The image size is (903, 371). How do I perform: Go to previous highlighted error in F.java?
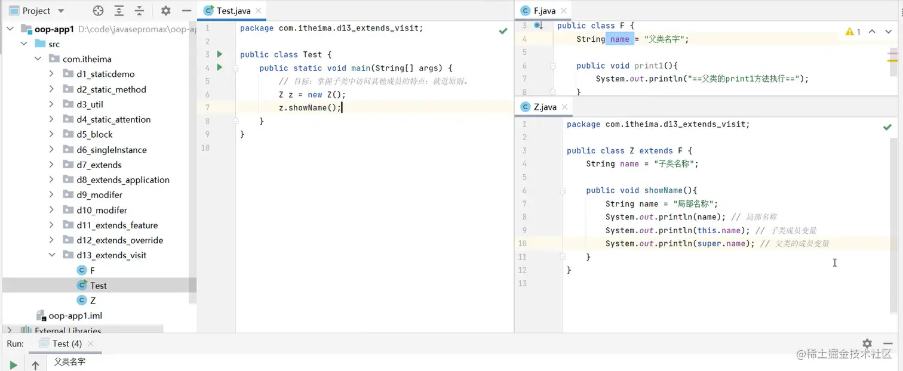point(872,32)
